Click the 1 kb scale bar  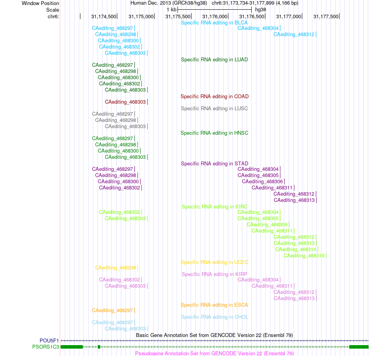point(215,10)
